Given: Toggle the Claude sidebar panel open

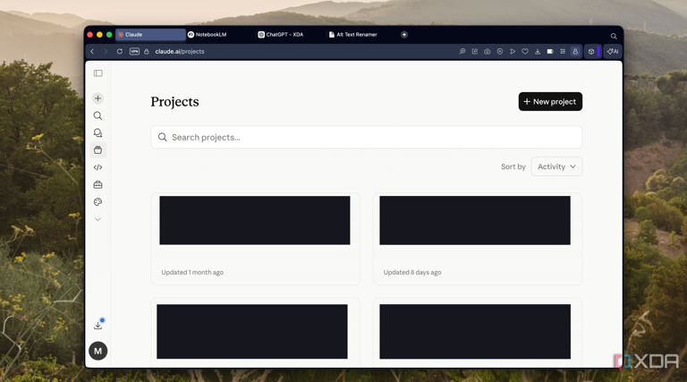Looking at the screenshot, I should pos(98,73).
